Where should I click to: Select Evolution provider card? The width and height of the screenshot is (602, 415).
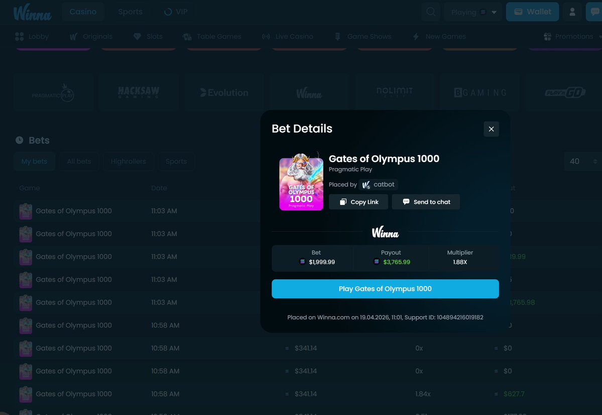(224, 92)
